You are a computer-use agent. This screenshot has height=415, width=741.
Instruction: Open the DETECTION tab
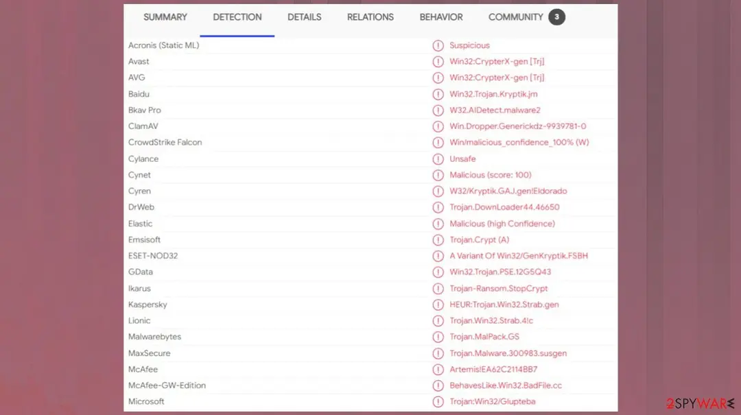237,17
